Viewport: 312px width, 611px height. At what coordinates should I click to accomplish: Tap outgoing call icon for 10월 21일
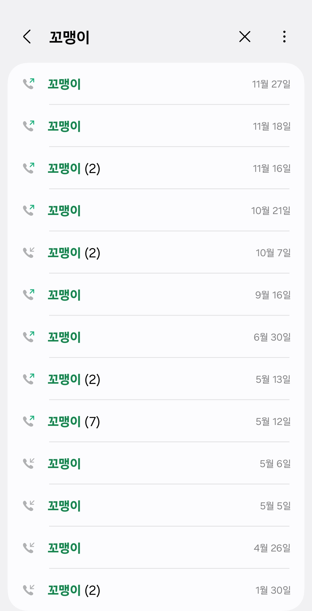(x=29, y=211)
